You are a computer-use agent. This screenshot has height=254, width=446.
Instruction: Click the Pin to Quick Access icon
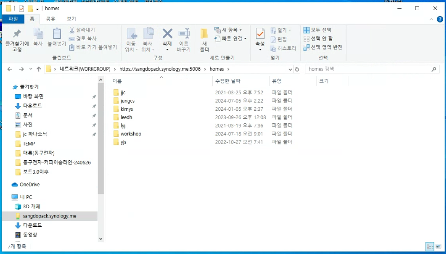click(x=17, y=35)
